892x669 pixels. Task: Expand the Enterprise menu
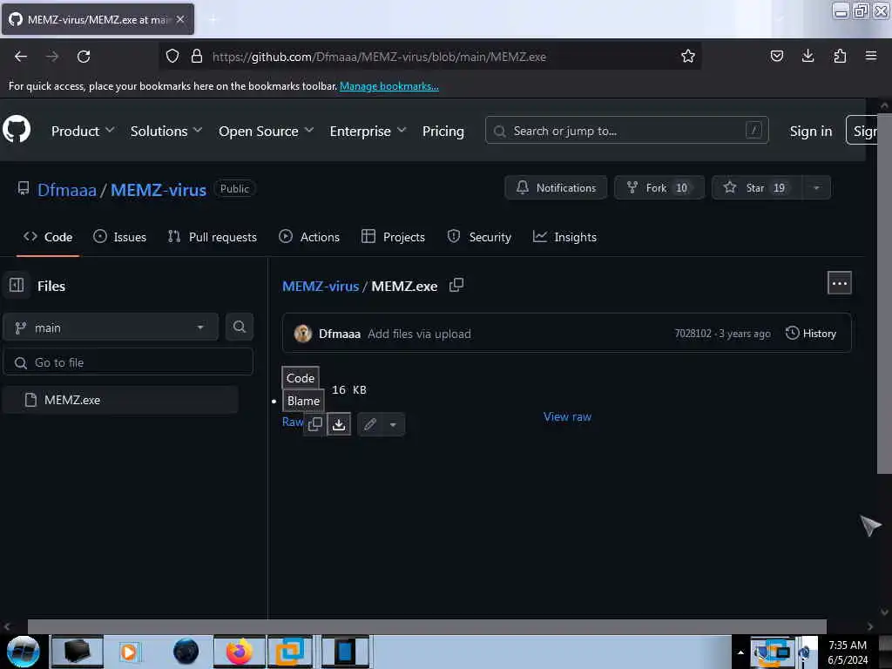[368, 131]
